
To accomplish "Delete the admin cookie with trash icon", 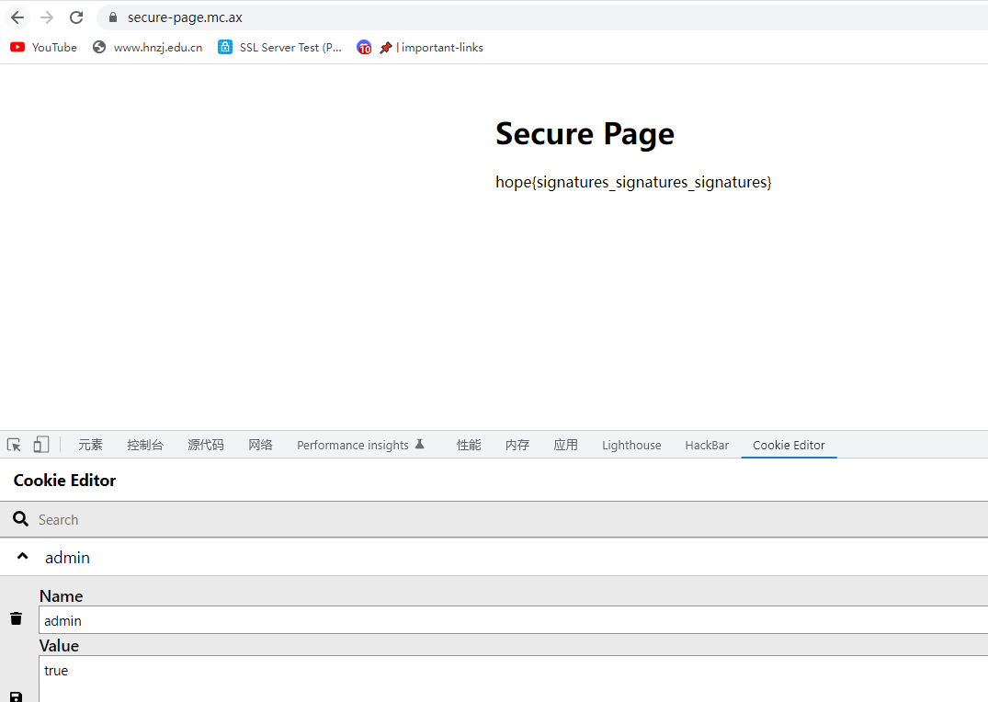I will click(x=17, y=618).
